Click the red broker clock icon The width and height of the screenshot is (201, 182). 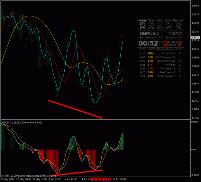165,43
